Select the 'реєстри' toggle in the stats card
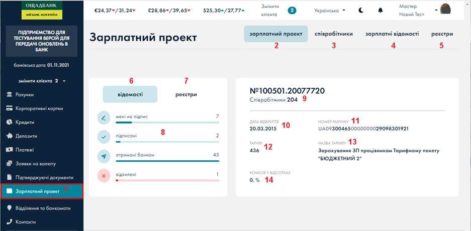This screenshot has width=471, height=231. (x=186, y=94)
